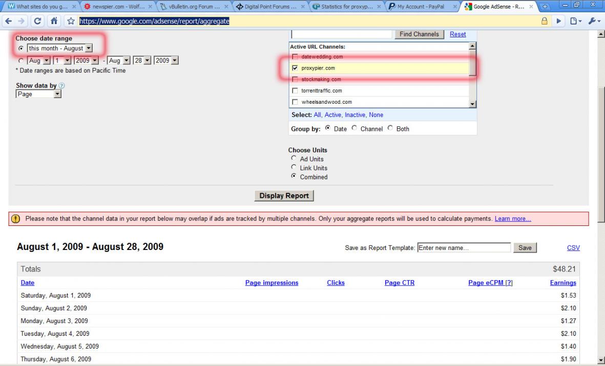
Task: Download the report via CSV link
Action: coord(573,248)
